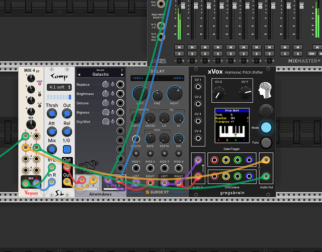The width and height of the screenshot is (322, 252).
Task: Click the xVox Pitch Shift display screen
Action: tap(231, 124)
